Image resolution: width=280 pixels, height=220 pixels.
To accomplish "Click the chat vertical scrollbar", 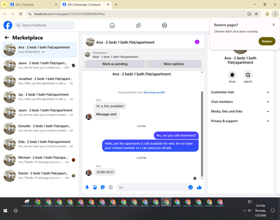I will click(202, 134).
